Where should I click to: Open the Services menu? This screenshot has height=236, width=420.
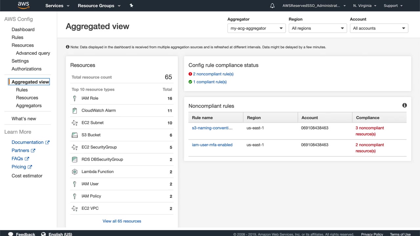tap(57, 6)
